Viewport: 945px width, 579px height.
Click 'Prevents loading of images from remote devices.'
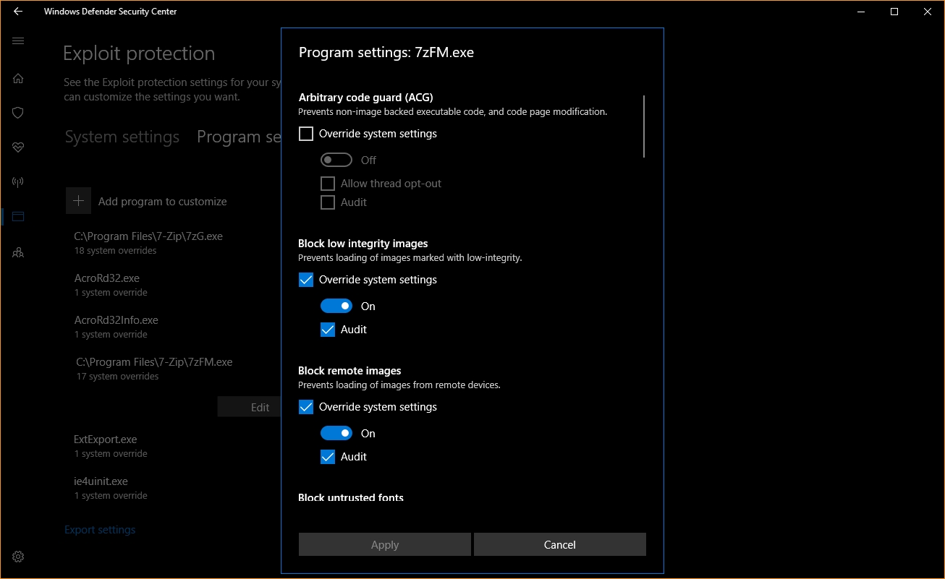pos(399,385)
